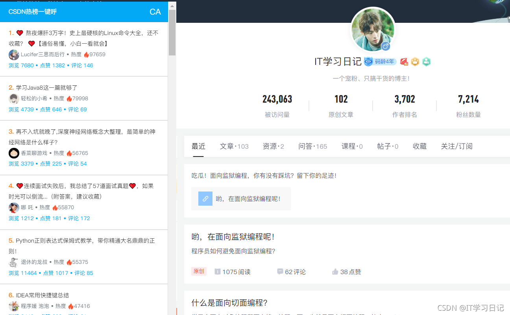Click the blue link icon in the shared post
This screenshot has width=510, height=315.
point(205,199)
